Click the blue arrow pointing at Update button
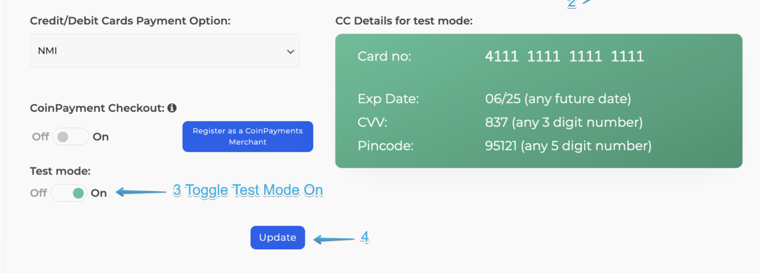This screenshot has width=760, height=273. coord(334,239)
